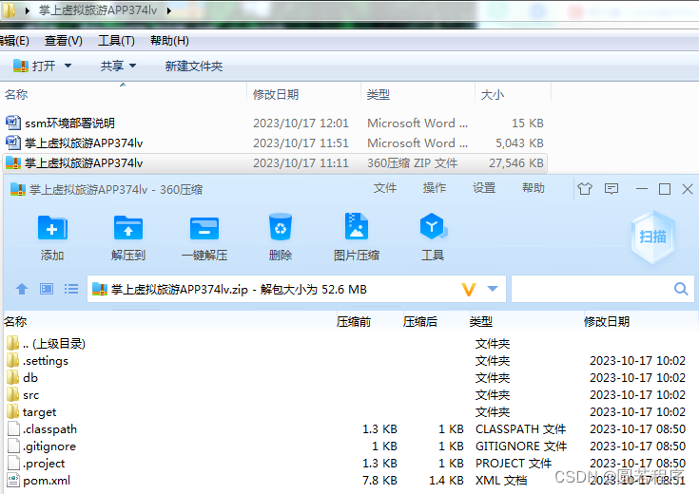The height and width of the screenshot is (494, 699).
Task: Click the 打开 (Open) button in Explorer
Action: pos(35,66)
